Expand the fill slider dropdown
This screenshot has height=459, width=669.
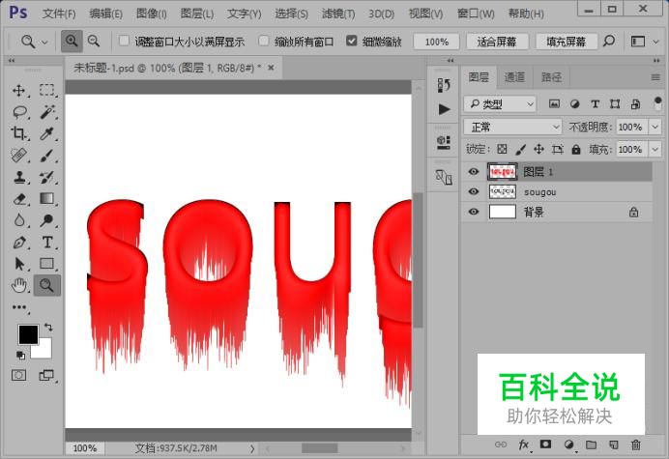pos(654,150)
